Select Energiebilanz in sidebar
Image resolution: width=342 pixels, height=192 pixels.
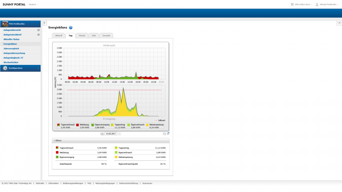click(10, 44)
